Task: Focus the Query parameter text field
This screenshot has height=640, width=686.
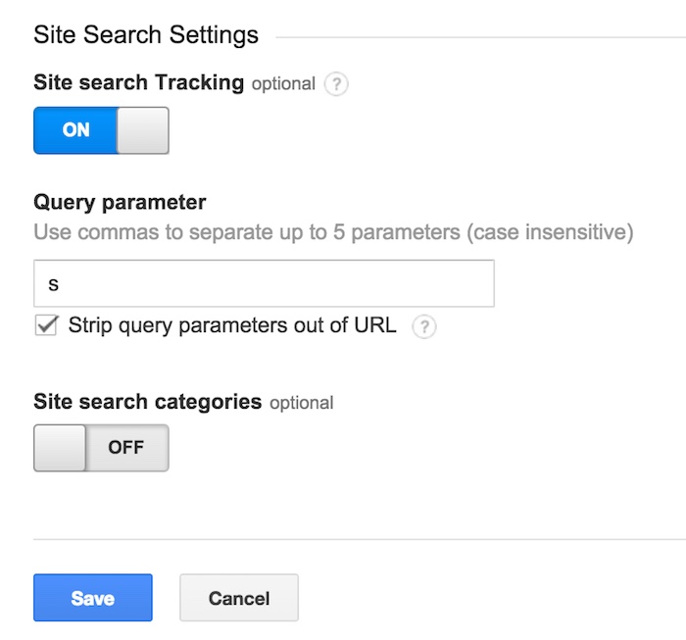Action: [264, 283]
